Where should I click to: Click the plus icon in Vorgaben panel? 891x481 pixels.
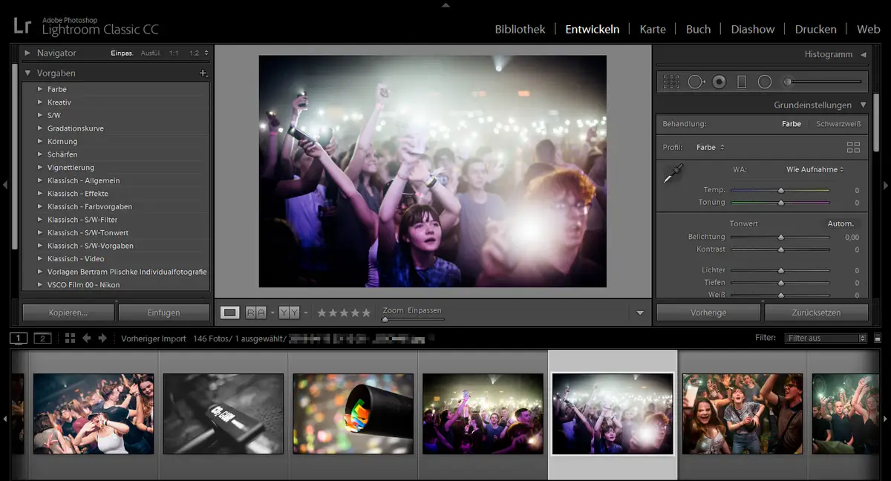click(x=203, y=73)
